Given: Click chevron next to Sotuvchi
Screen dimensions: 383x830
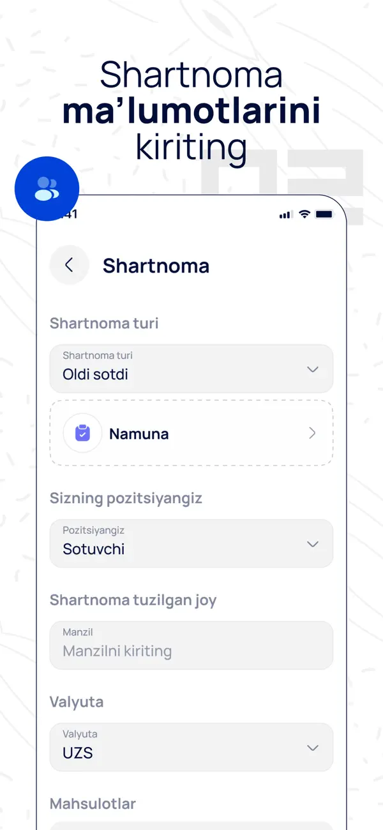Looking at the screenshot, I should tap(313, 544).
